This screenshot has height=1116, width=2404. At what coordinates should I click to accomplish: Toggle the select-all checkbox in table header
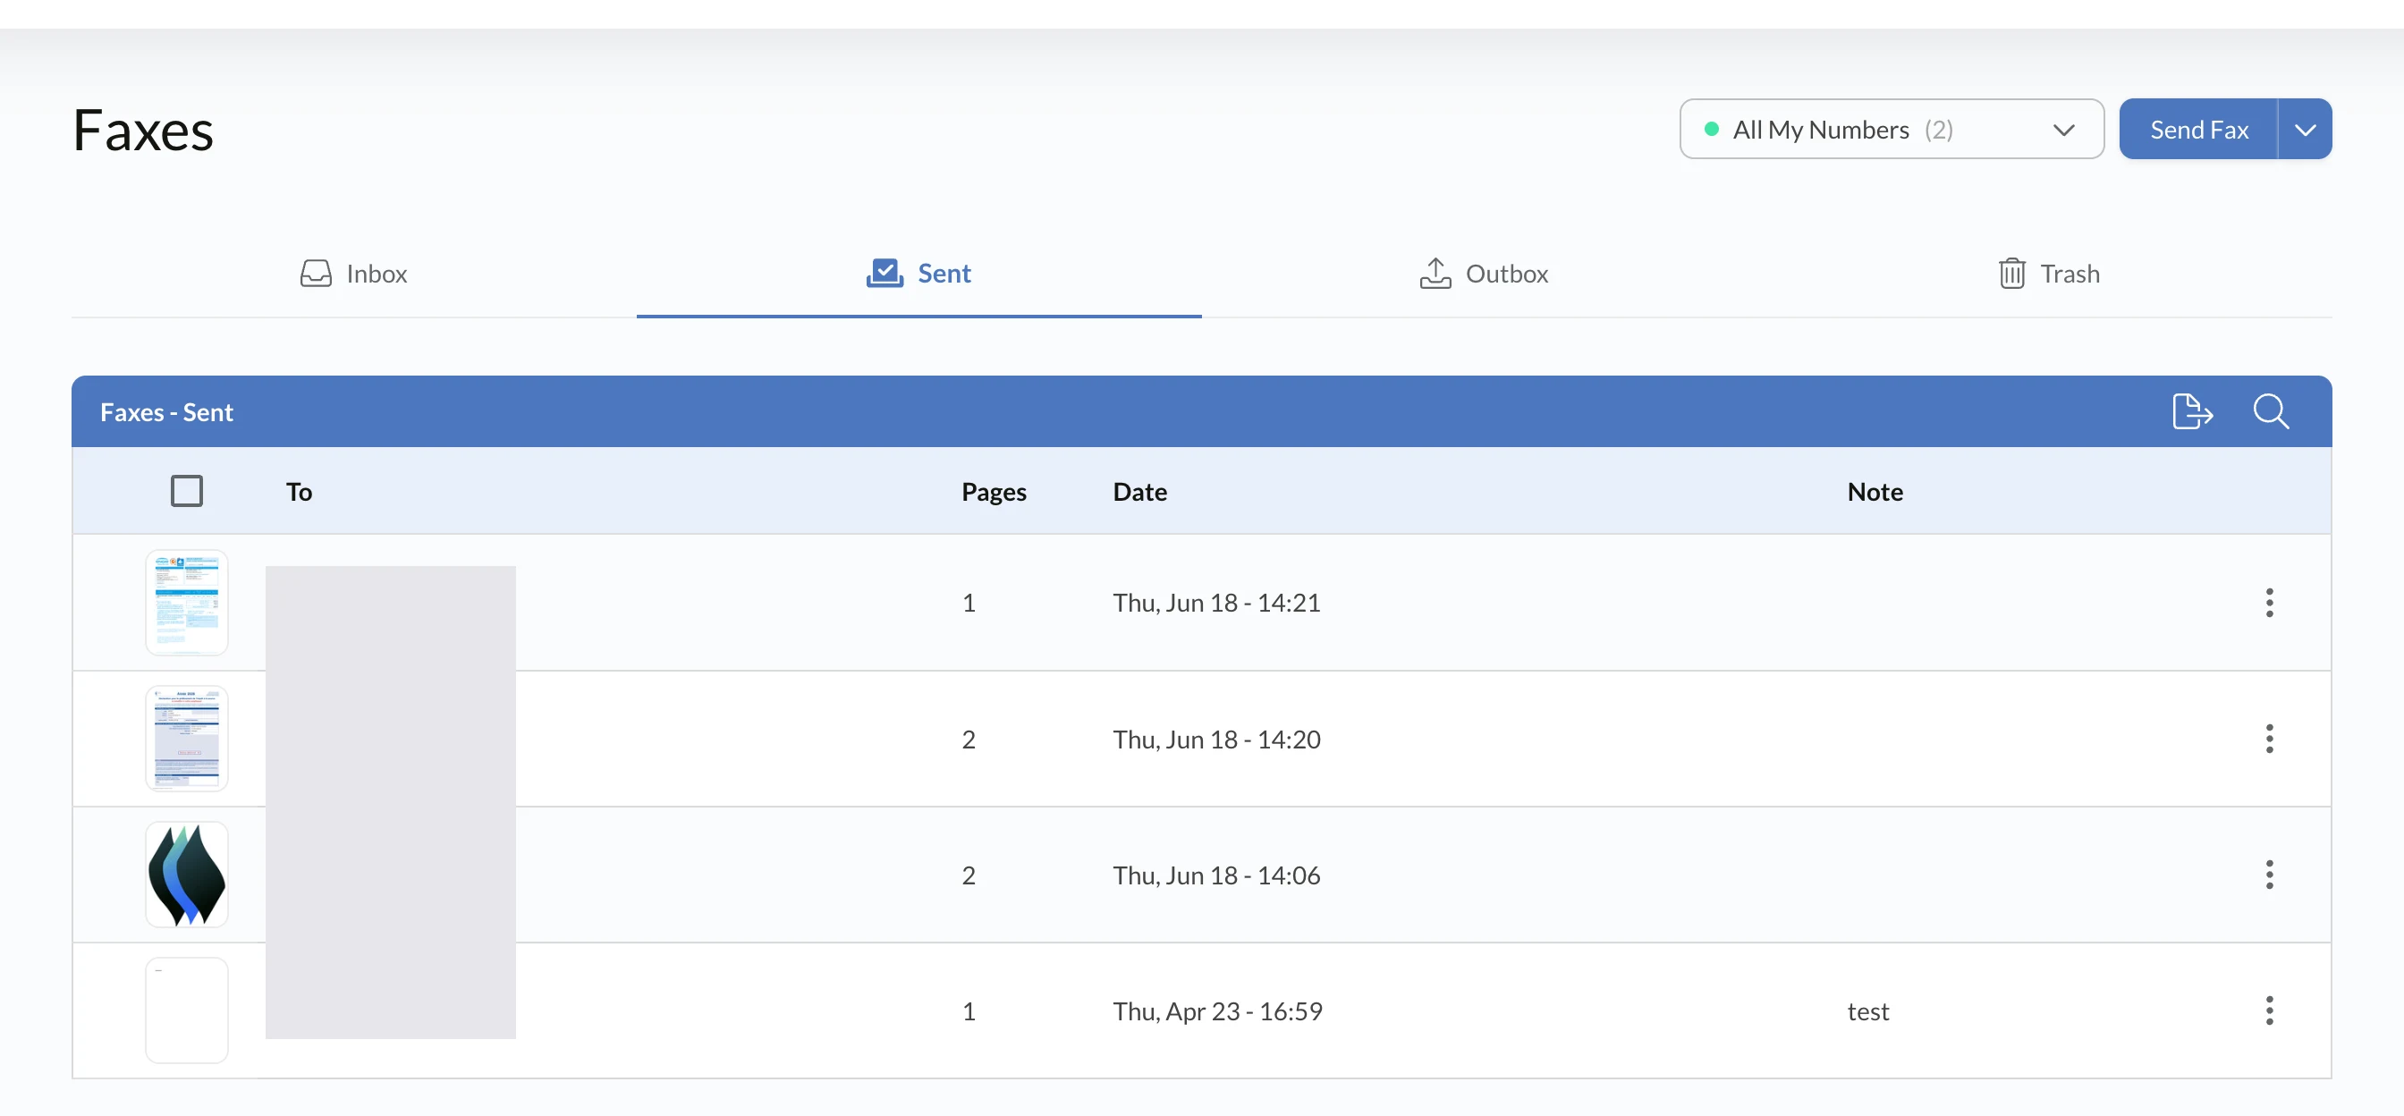(x=187, y=491)
